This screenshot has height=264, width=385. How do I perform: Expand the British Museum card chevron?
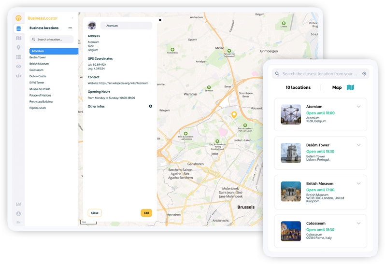(x=359, y=183)
